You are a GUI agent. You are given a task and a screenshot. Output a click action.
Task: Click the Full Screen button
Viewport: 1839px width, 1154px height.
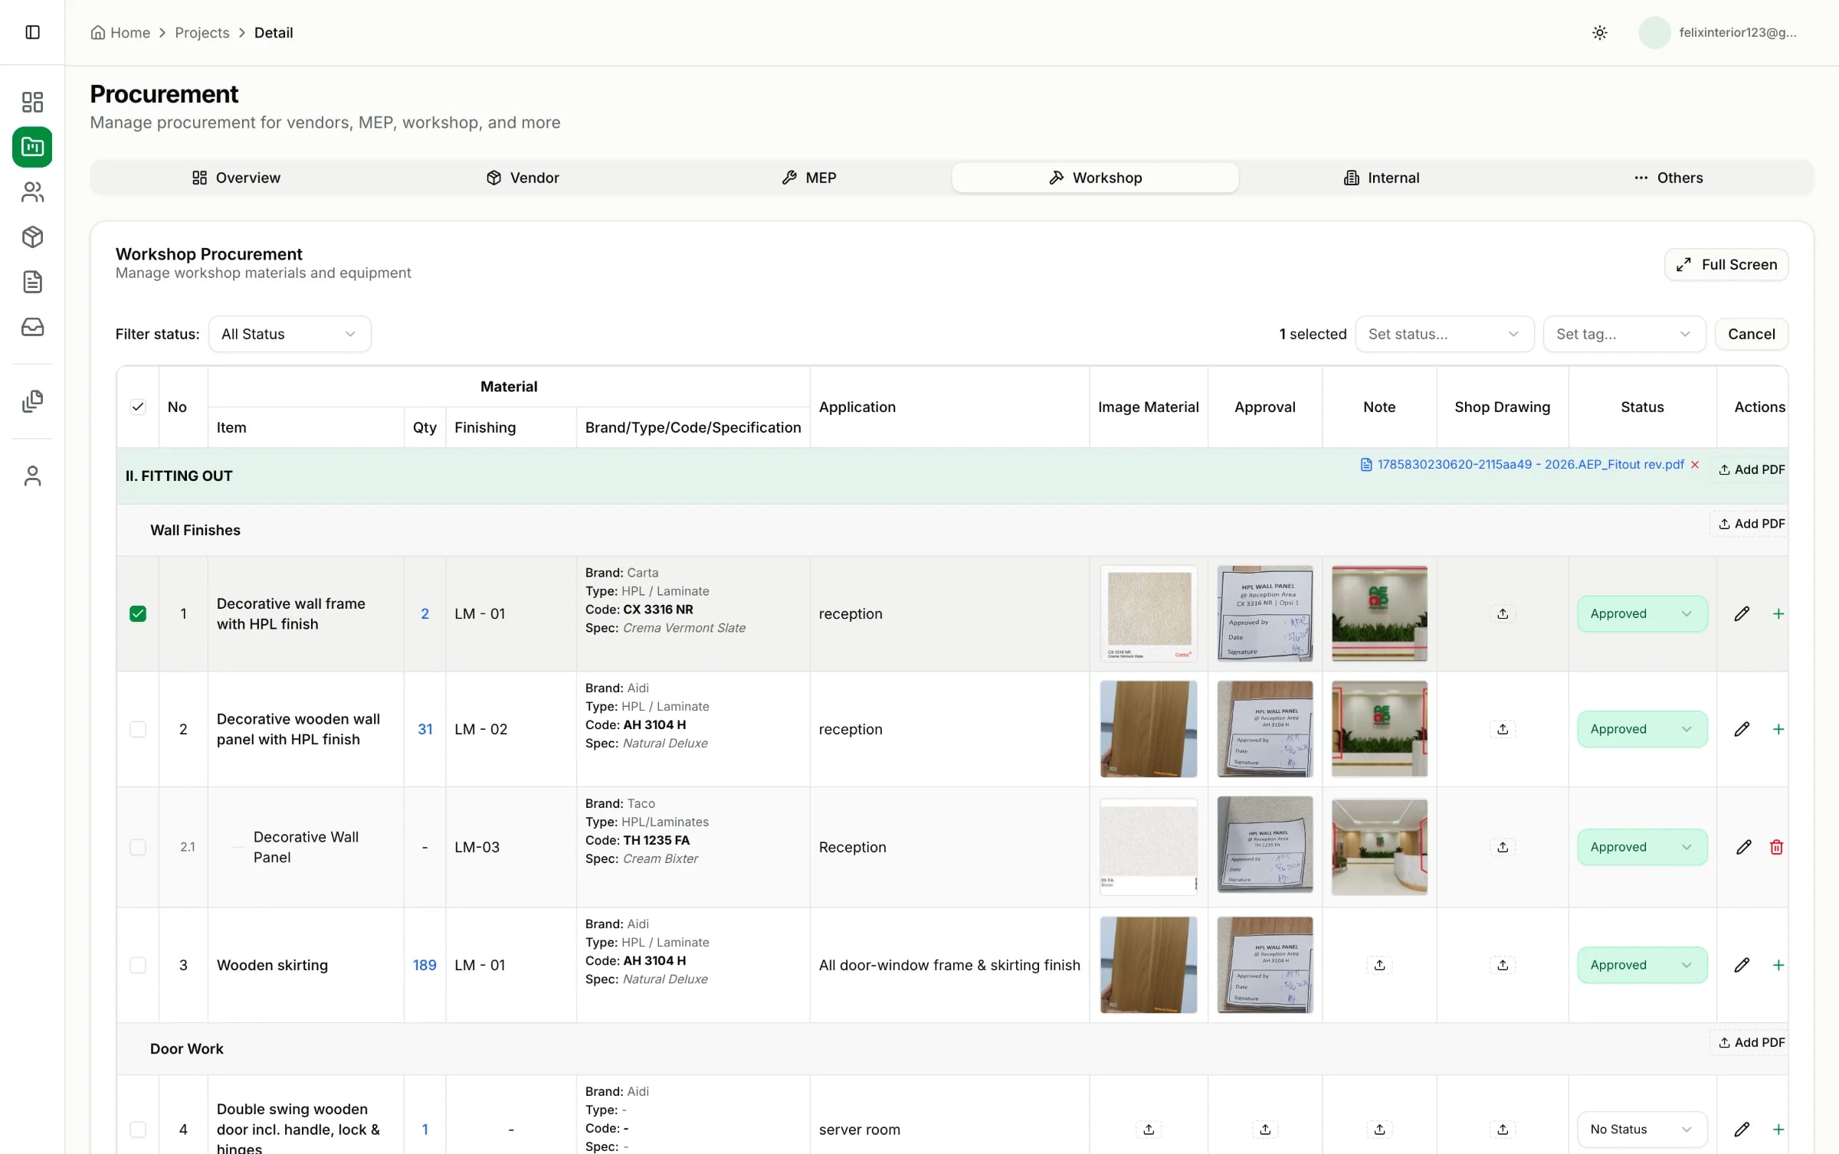tap(1726, 264)
